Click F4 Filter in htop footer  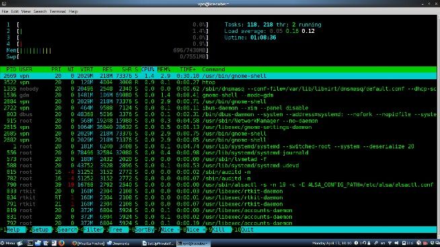tap(91, 230)
